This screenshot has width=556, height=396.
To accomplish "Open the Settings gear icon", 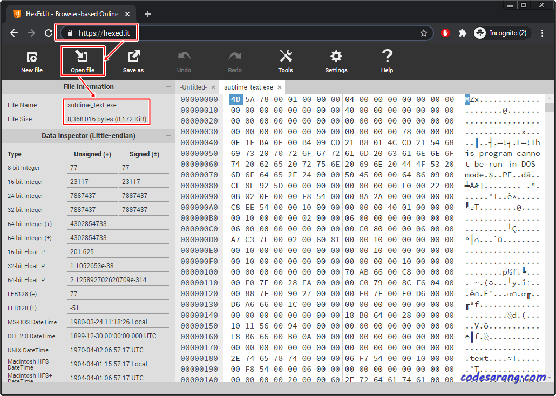I will coord(336,62).
